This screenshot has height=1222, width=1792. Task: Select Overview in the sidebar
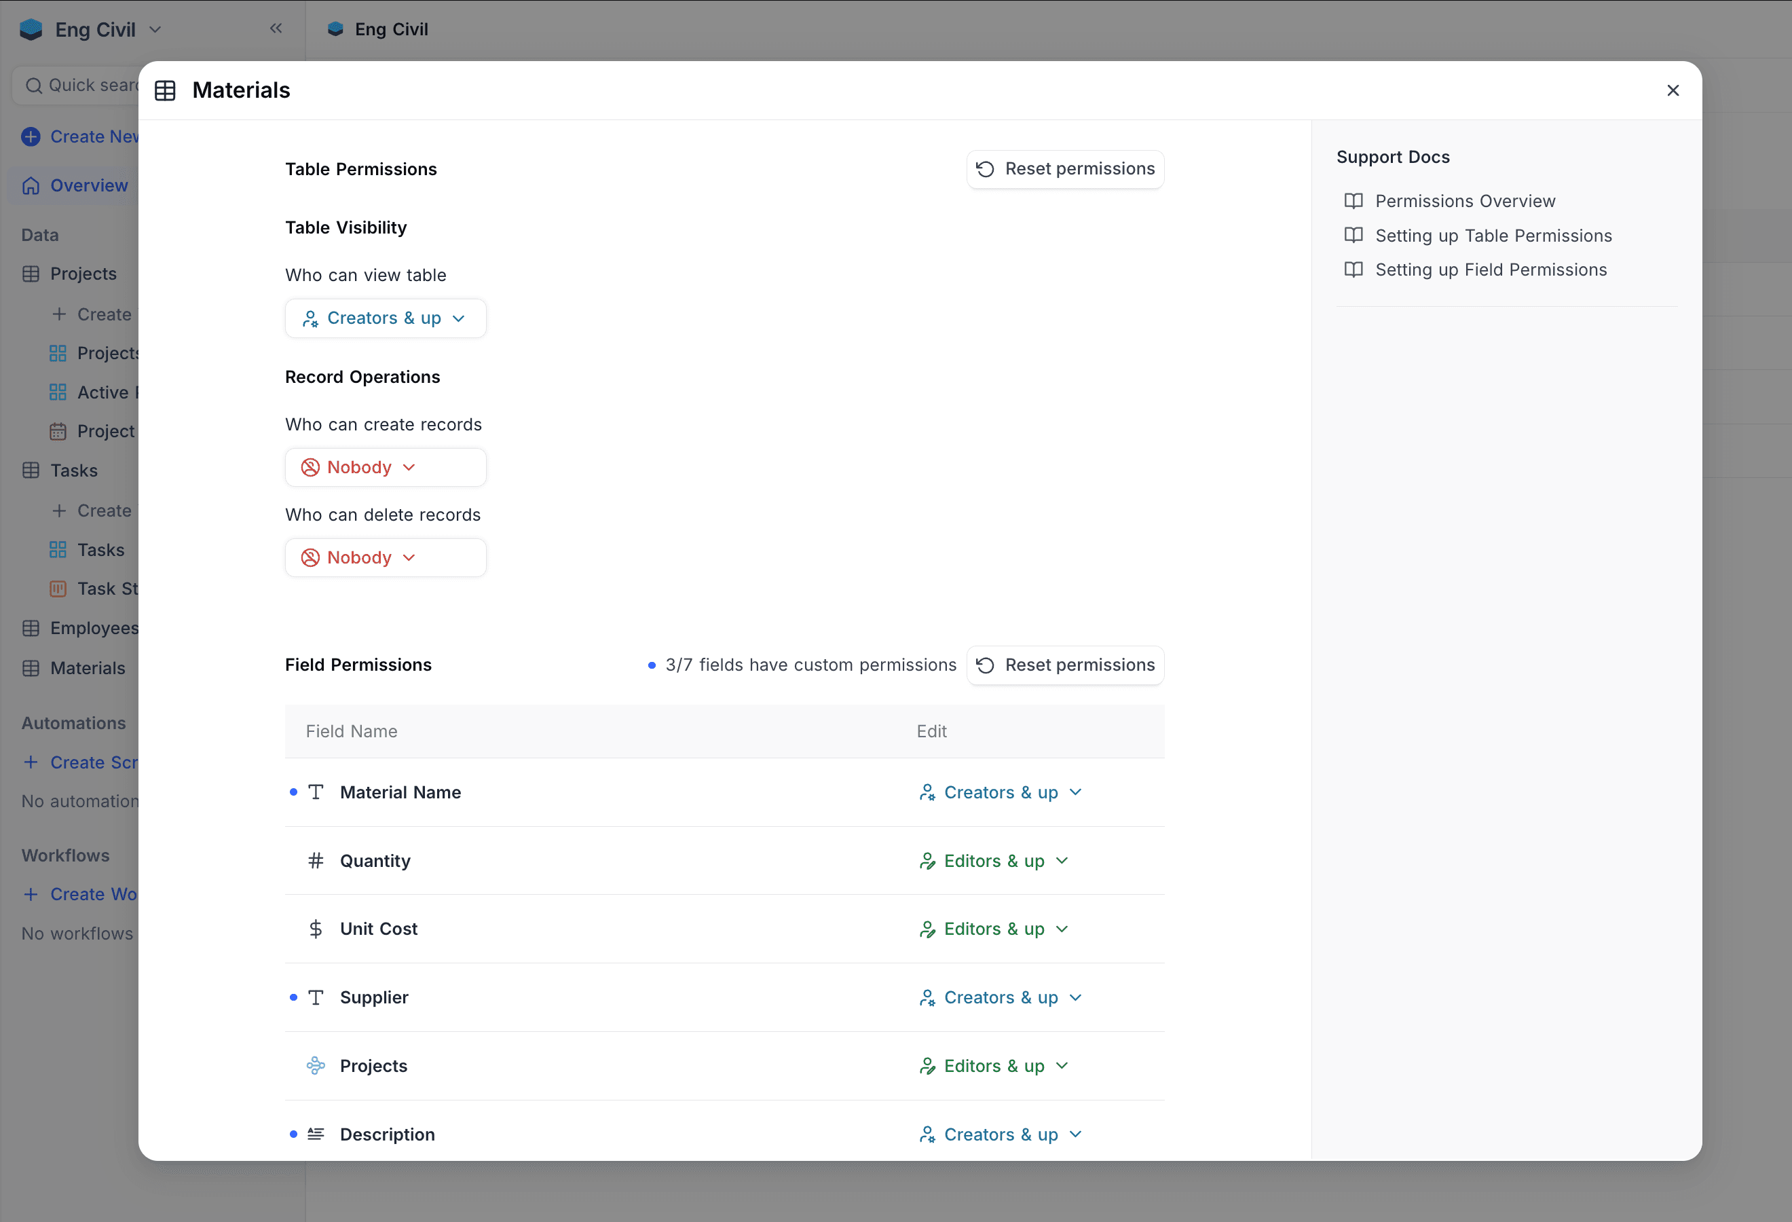(89, 185)
